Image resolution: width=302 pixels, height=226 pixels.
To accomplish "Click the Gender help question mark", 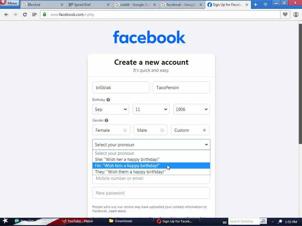I will pyautogui.click(x=106, y=120).
